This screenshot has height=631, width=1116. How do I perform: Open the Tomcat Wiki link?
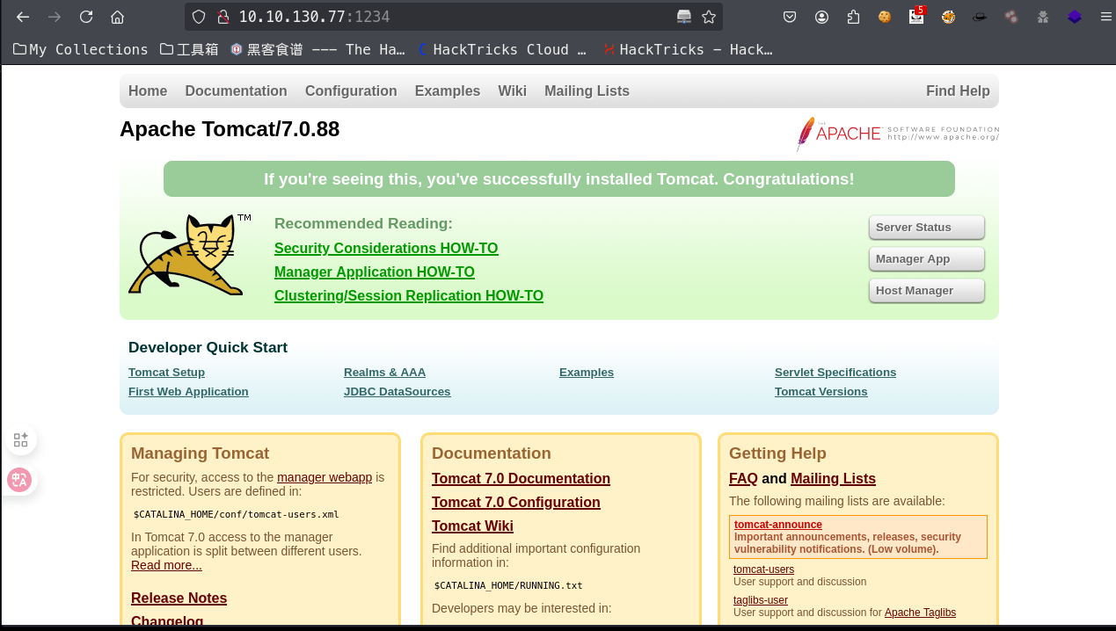[x=472, y=526]
